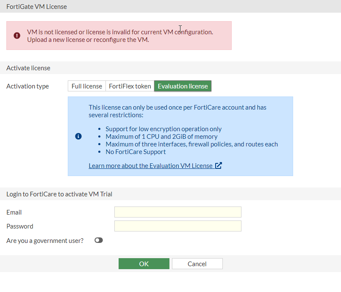Click the VM is not licensed warning text
The height and width of the screenshot is (292, 341).
(120, 36)
